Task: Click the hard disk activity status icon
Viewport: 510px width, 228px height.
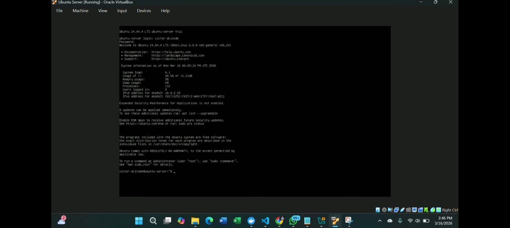Action: (x=378, y=210)
